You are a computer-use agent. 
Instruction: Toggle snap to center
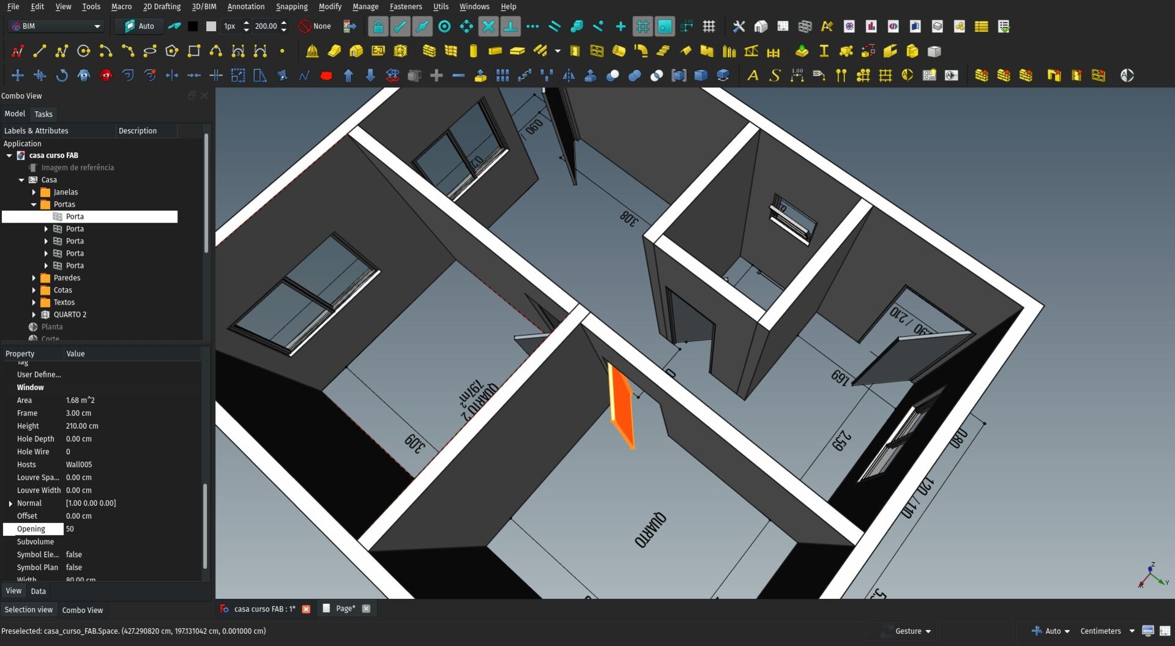coord(444,26)
